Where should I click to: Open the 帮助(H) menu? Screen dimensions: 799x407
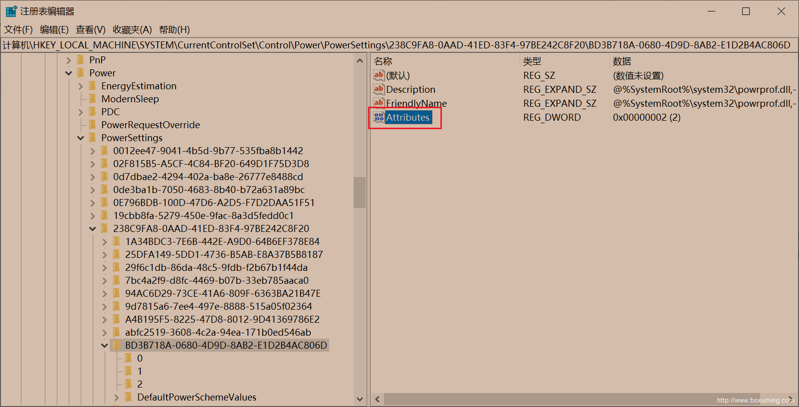[x=175, y=29]
